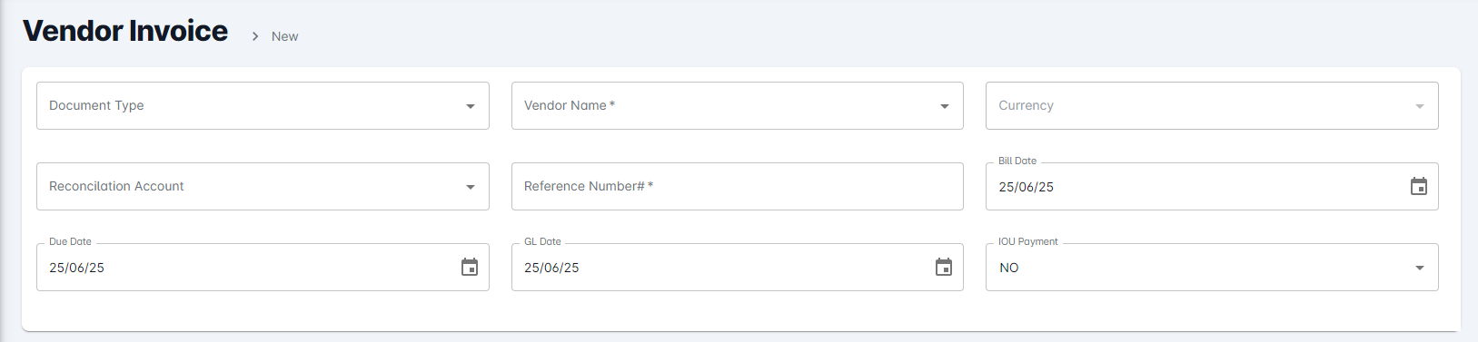Open the Bill Date calendar picker icon

point(1418,187)
